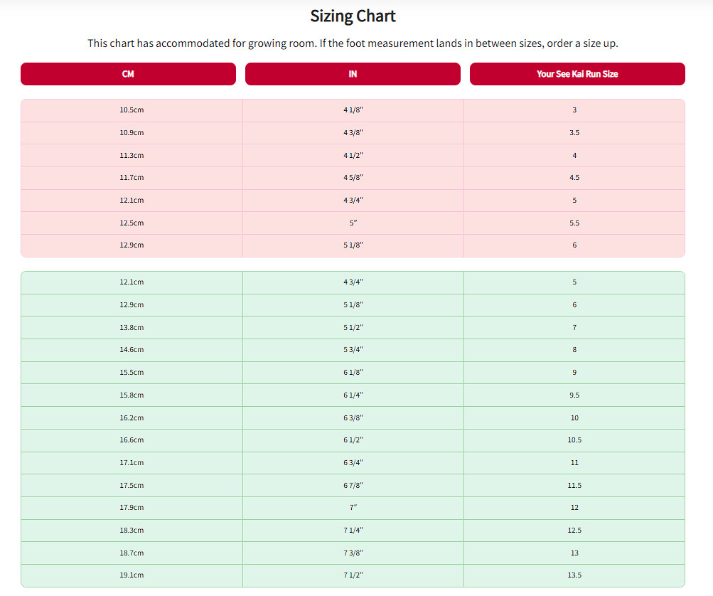
Task: Choose the size 13.5 cell
Action: coord(574,575)
